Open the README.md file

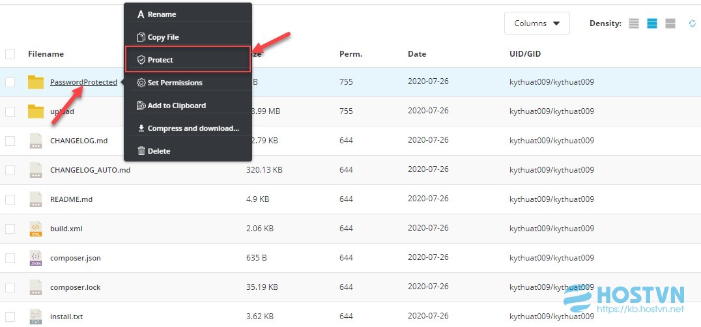(71, 199)
